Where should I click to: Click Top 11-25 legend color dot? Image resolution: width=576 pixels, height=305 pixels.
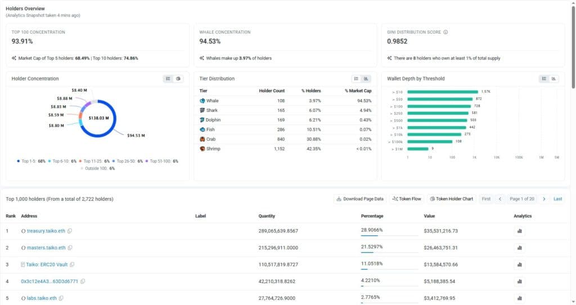pos(80,161)
